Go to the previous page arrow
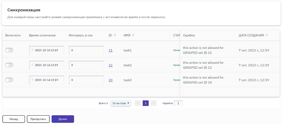This screenshot has width=283, height=124. click(x=138, y=103)
